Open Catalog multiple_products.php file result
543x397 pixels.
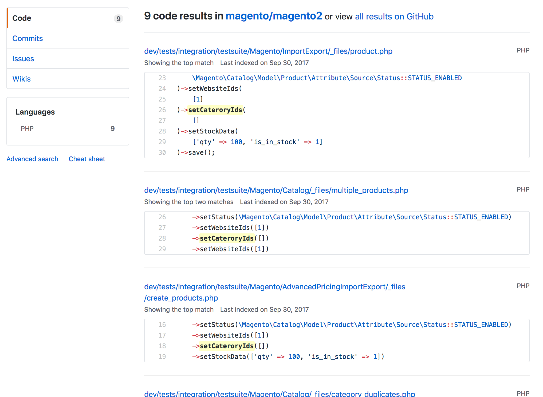[276, 190]
